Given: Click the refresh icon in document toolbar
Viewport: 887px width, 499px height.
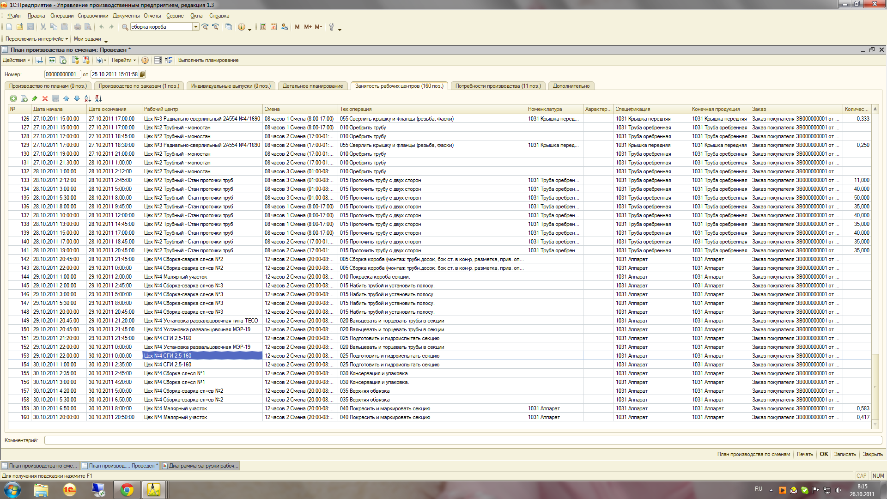Looking at the screenshot, I should (x=52, y=60).
